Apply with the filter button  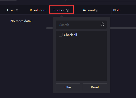[68, 87]
